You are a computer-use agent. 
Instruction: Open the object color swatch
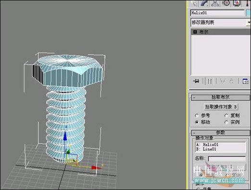[x=249, y=13]
